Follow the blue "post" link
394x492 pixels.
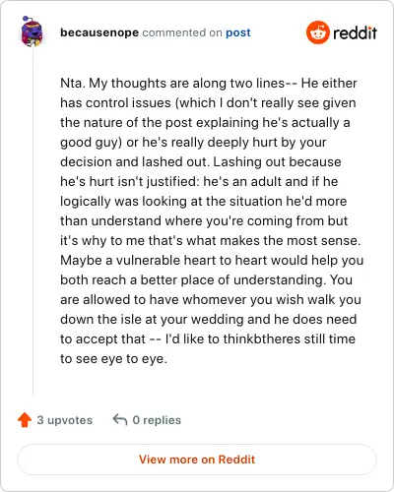coord(238,32)
